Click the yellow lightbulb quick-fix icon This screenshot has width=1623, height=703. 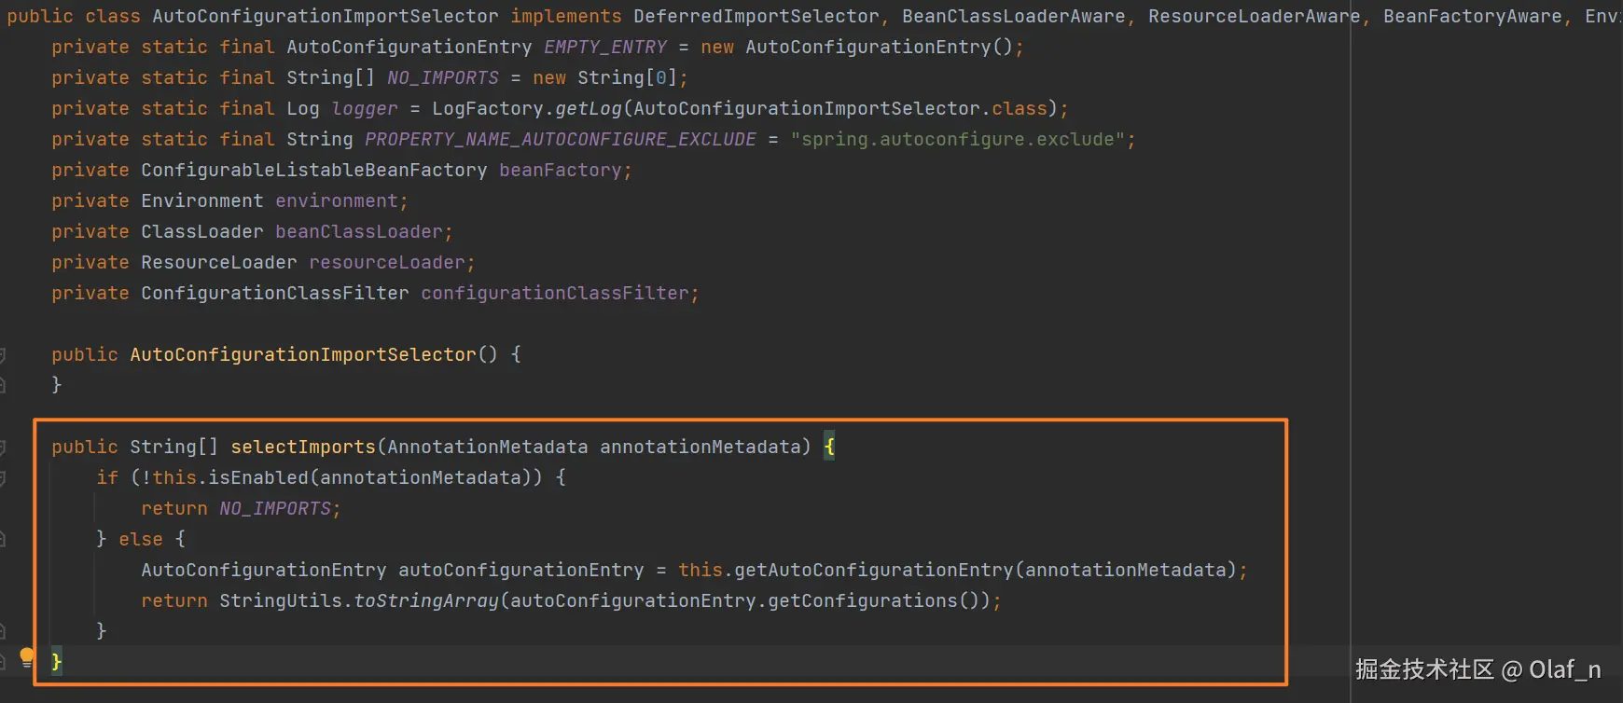click(x=27, y=657)
